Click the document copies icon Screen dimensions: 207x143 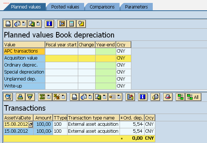(155, 97)
